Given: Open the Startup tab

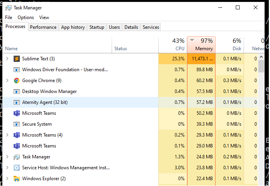Looking at the screenshot, I should [96, 27].
